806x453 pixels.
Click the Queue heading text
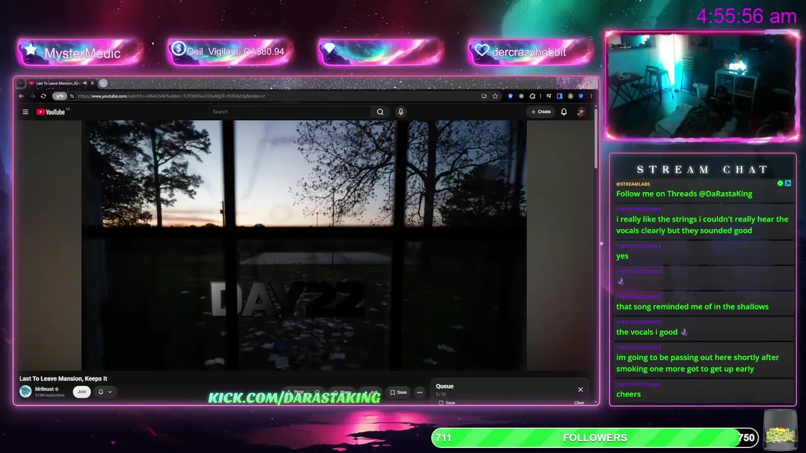pyautogui.click(x=445, y=386)
